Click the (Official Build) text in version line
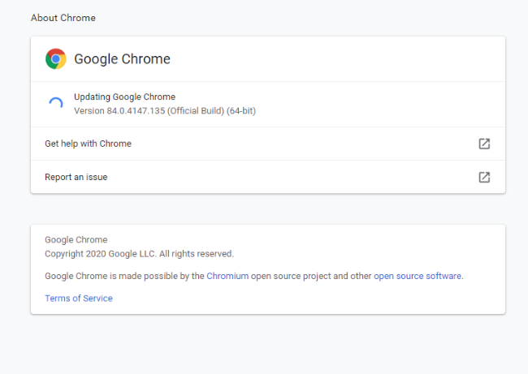The height and width of the screenshot is (374, 528). pyautogui.click(x=196, y=111)
